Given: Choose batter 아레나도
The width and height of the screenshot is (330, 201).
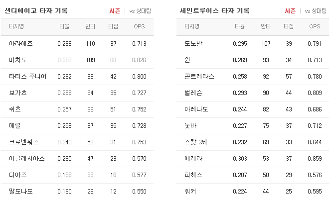Looking at the screenshot, I should point(196,109).
